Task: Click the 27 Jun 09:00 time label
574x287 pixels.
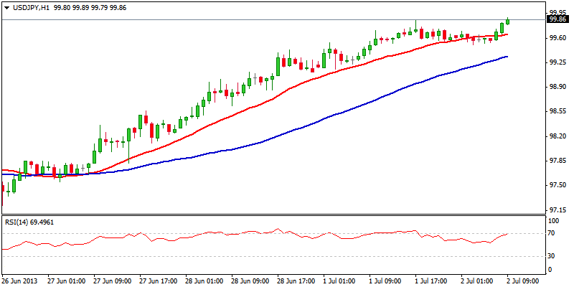Action: click(113, 281)
